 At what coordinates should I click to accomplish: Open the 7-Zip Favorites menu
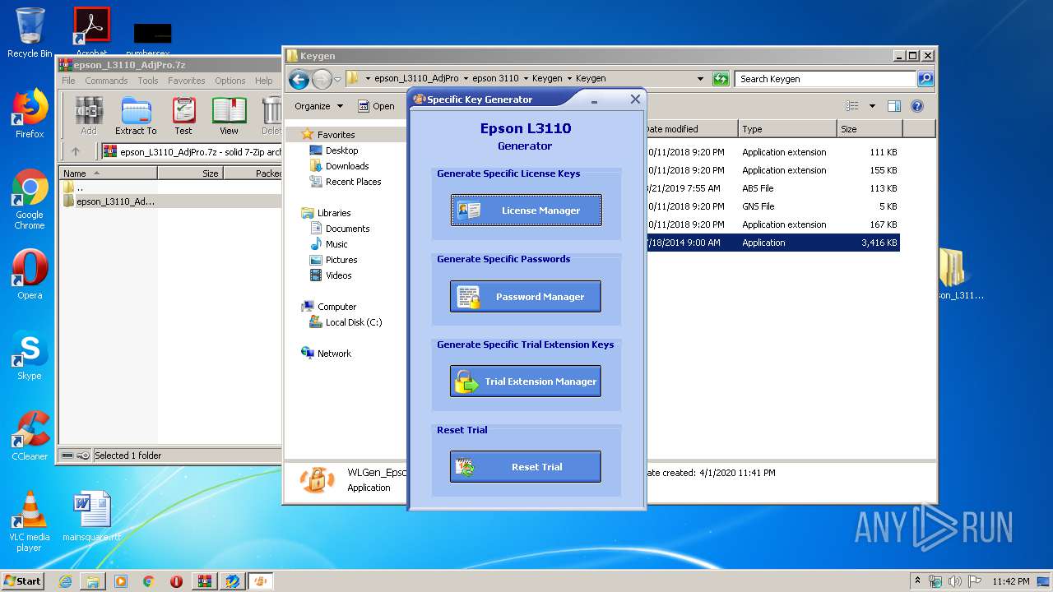pos(187,81)
